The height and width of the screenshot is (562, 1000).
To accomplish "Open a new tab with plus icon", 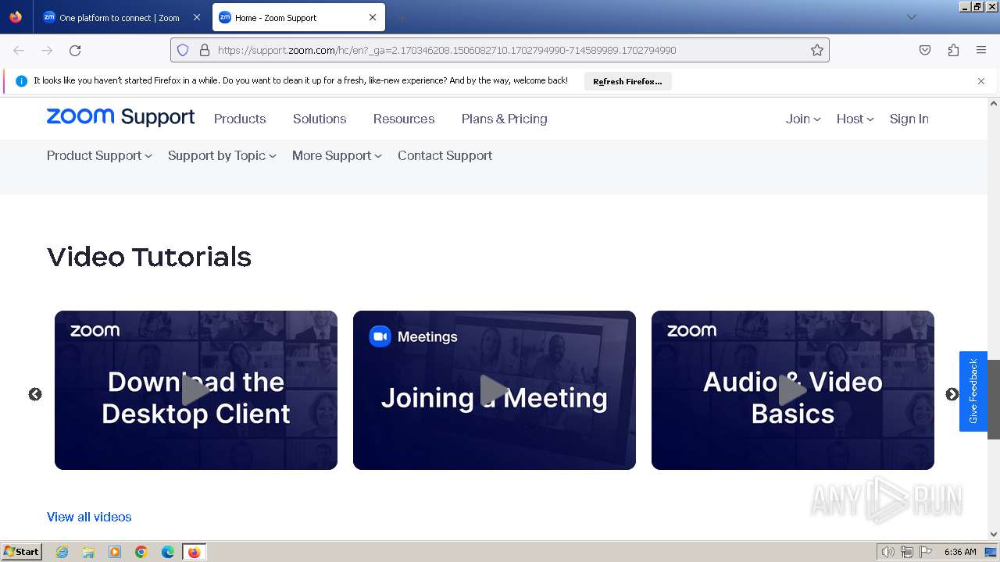I will (x=402, y=17).
